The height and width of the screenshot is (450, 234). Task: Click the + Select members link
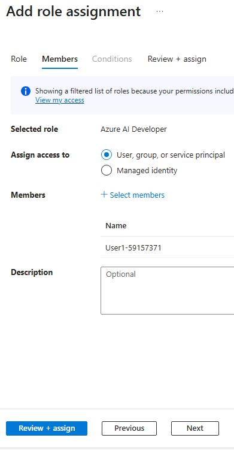click(x=132, y=195)
